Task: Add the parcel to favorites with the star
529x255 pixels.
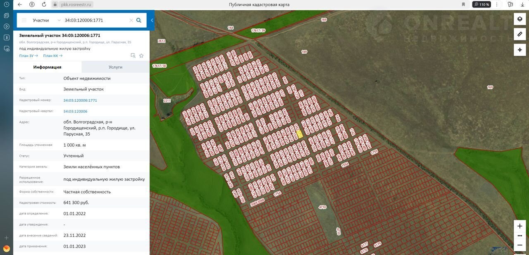Action: point(141,55)
